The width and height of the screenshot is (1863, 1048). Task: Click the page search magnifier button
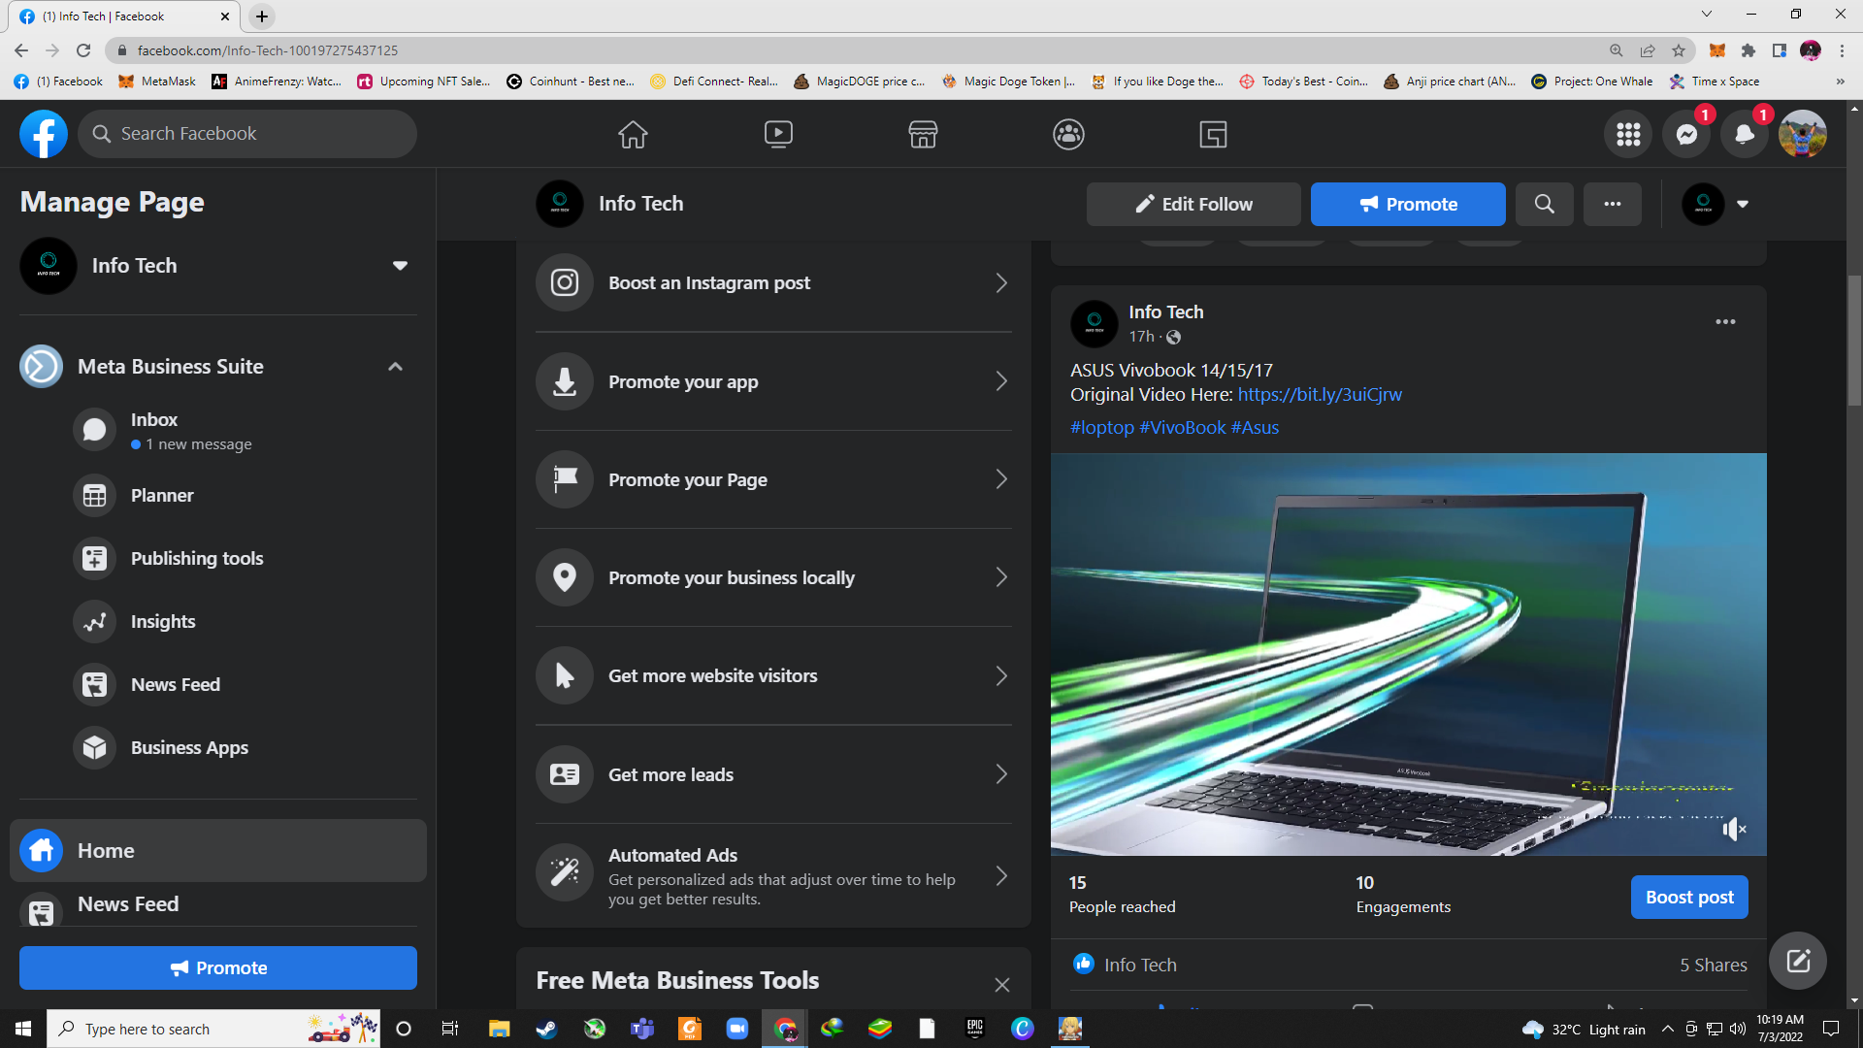(1544, 204)
